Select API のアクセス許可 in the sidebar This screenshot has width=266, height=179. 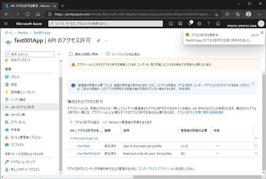tap(30, 107)
